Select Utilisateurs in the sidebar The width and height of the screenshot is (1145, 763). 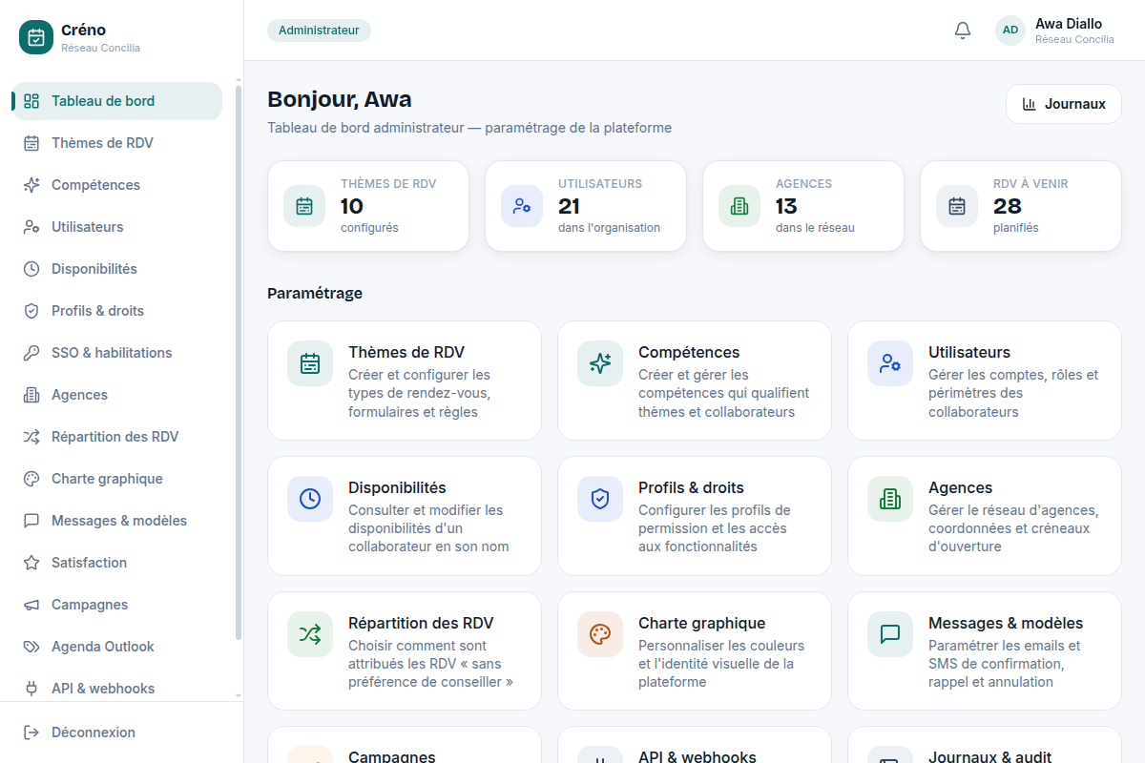click(x=116, y=227)
